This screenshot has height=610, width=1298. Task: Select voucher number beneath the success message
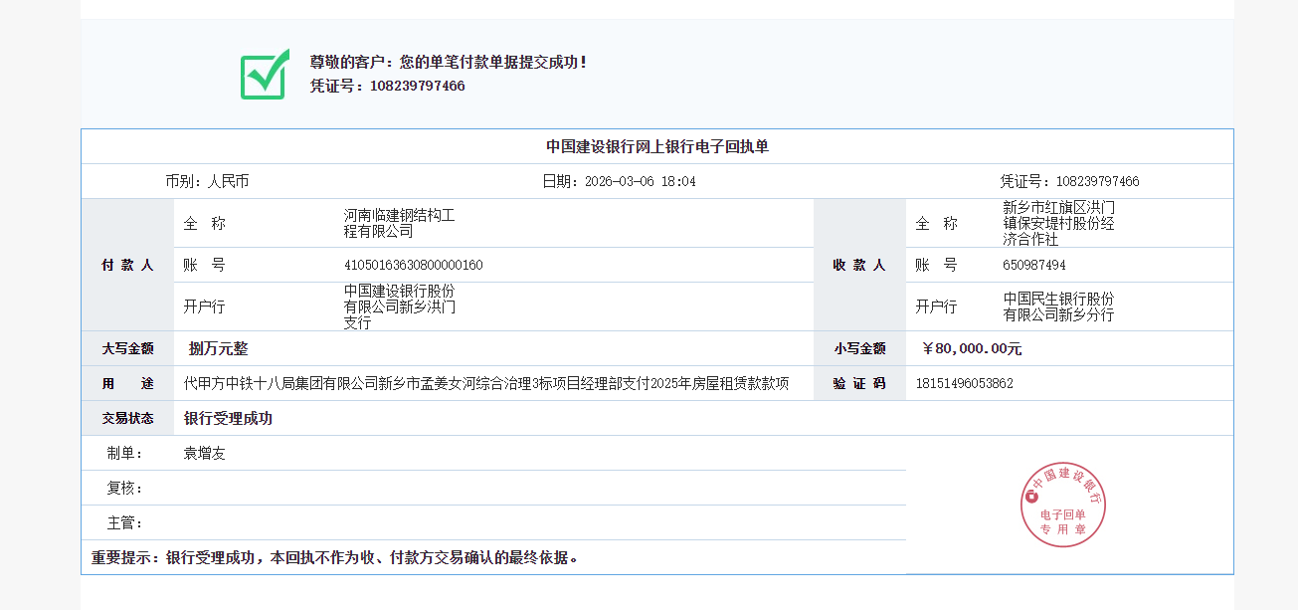417,86
